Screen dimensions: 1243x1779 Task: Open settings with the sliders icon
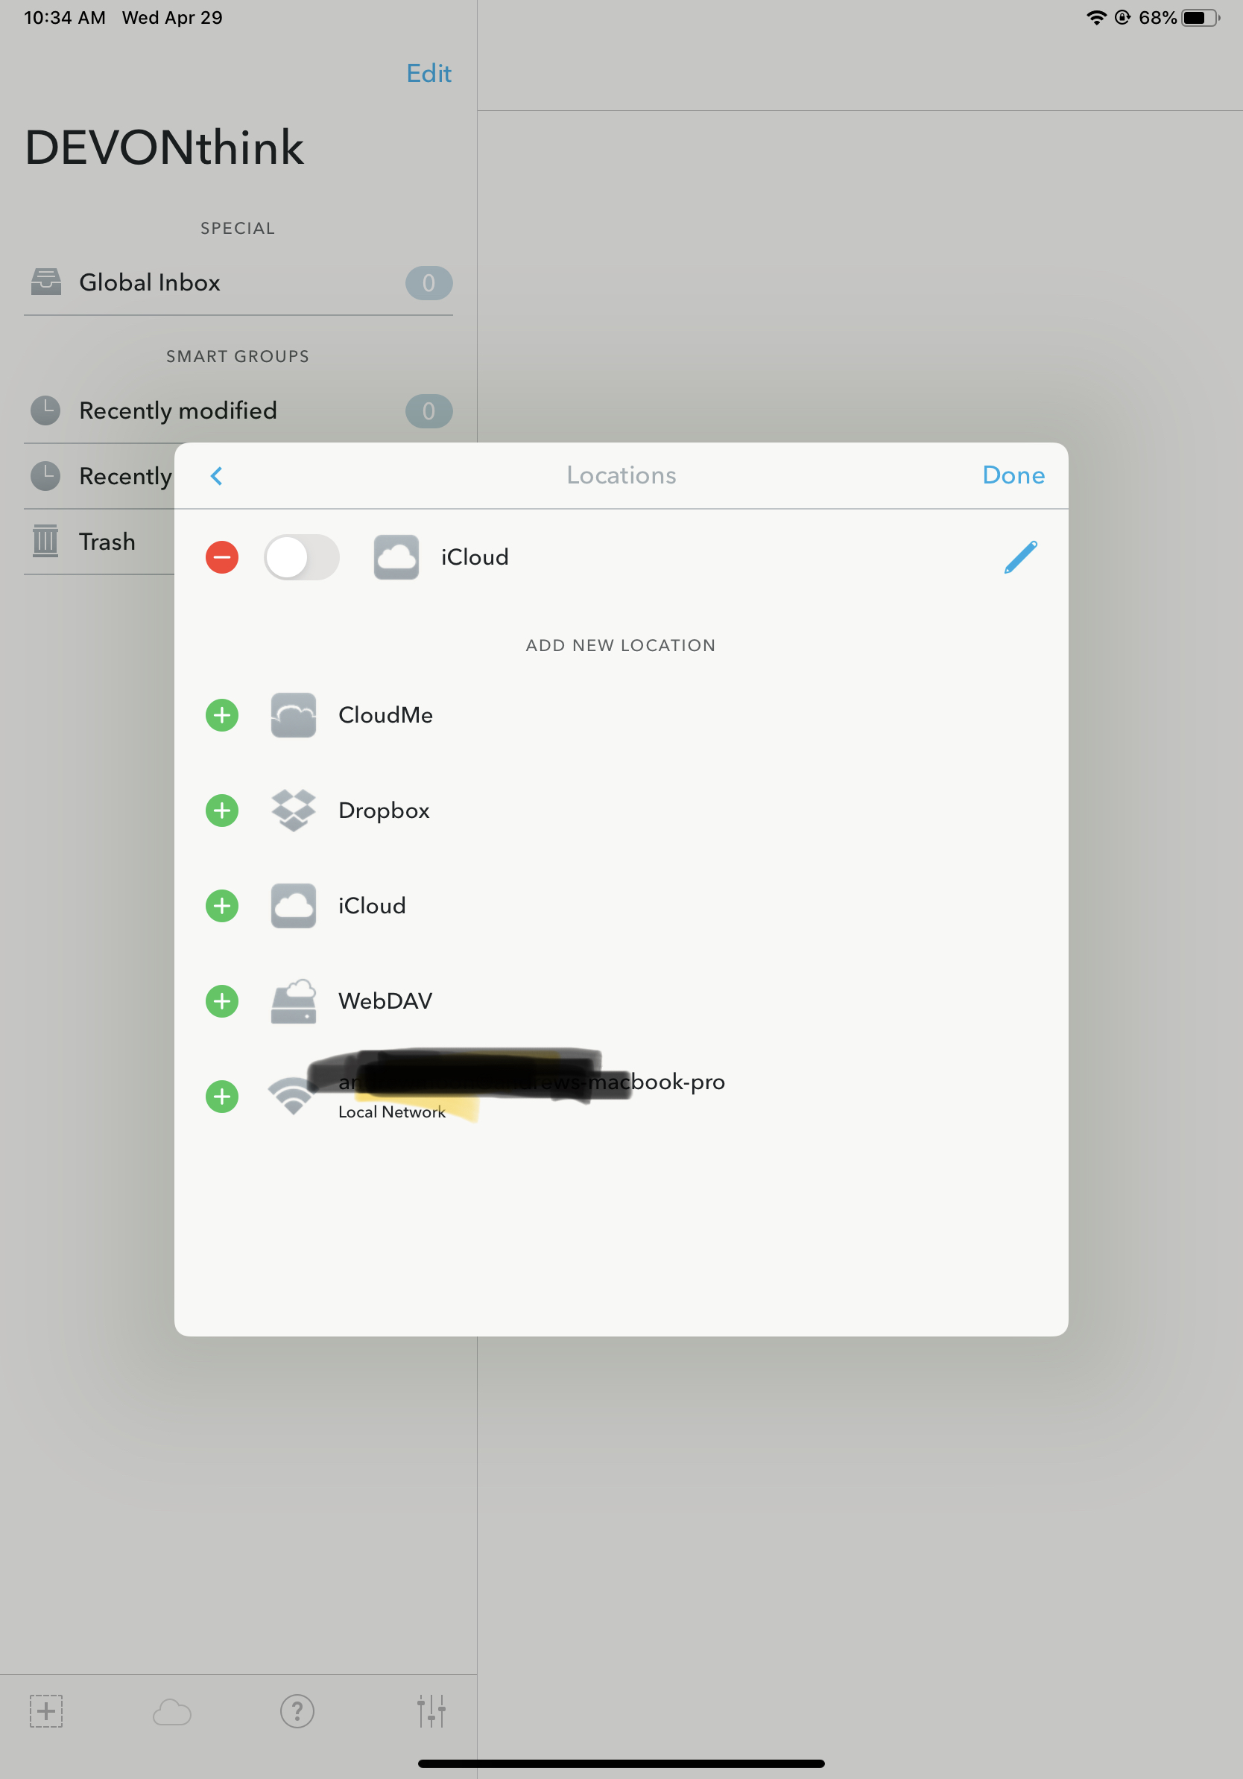pyautogui.click(x=431, y=1710)
